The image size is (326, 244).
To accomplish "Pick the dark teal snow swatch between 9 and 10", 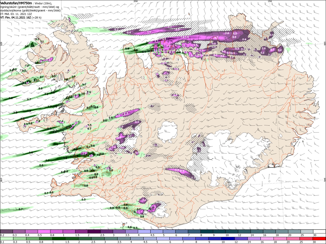I will (219, 231).
